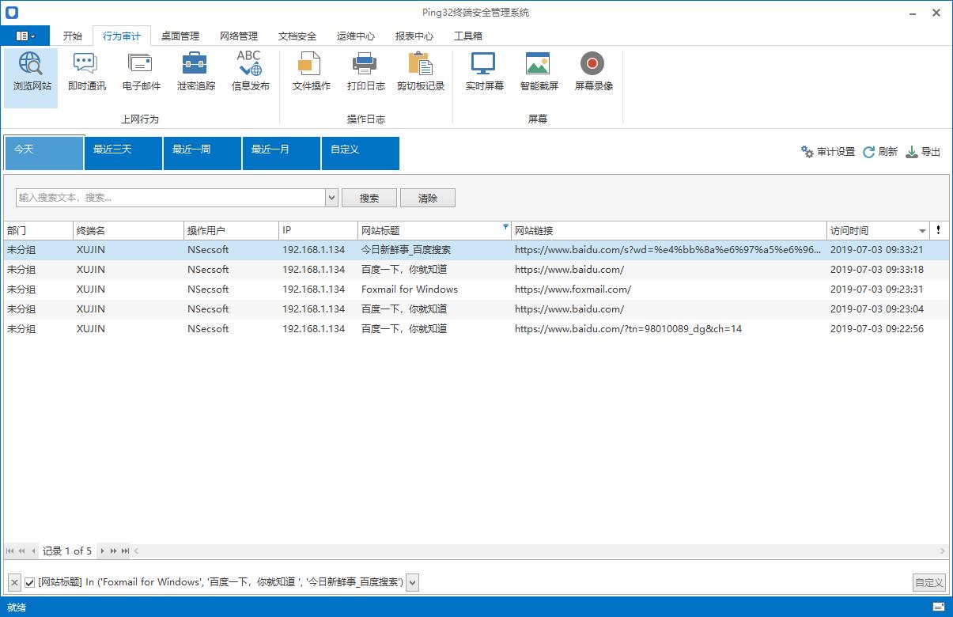
Task: Switch to the 行为审计 ribbon tab
Action: 122,36
